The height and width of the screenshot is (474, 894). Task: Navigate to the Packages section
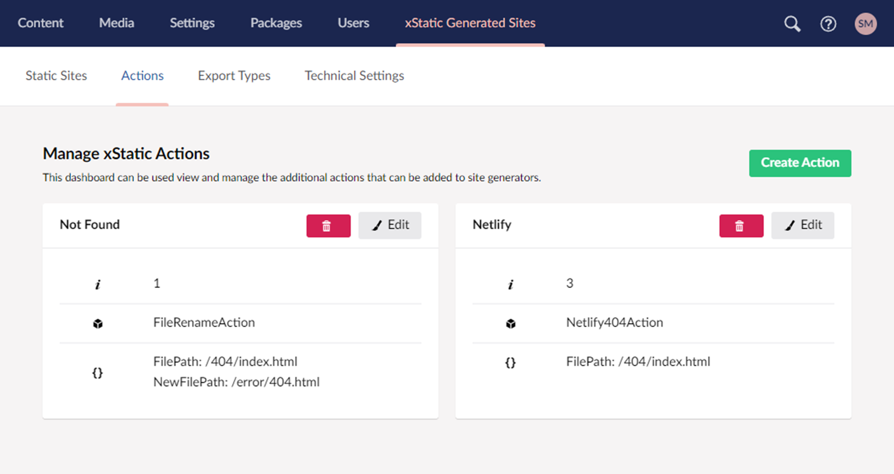click(276, 23)
